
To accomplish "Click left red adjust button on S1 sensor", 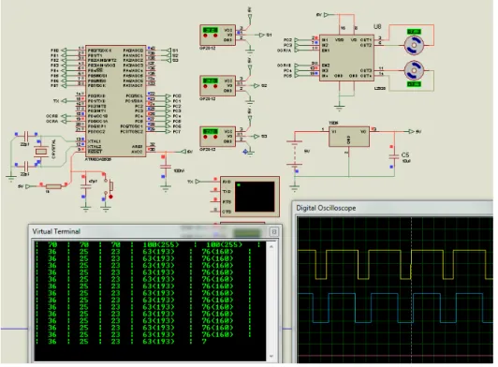I will click(x=206, y=36).
